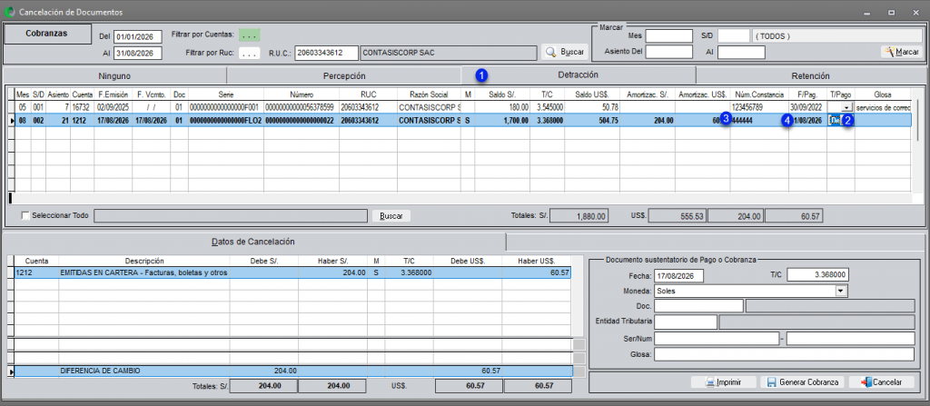Click the 3.545000 exchange rate cell
The width and height of the screenshot is (930, 406).
coord(548,107)
